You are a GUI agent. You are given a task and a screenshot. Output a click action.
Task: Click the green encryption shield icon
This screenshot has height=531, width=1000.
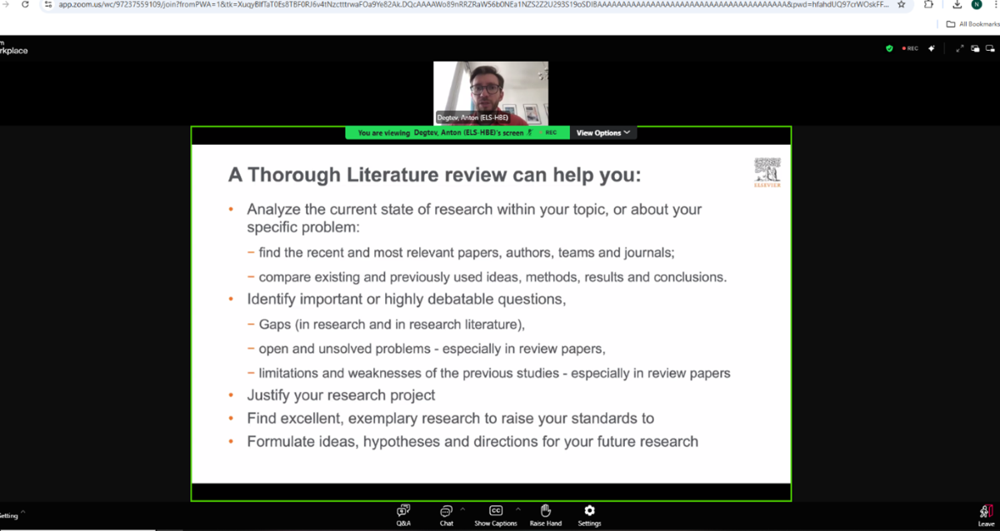tap(889, 48)
